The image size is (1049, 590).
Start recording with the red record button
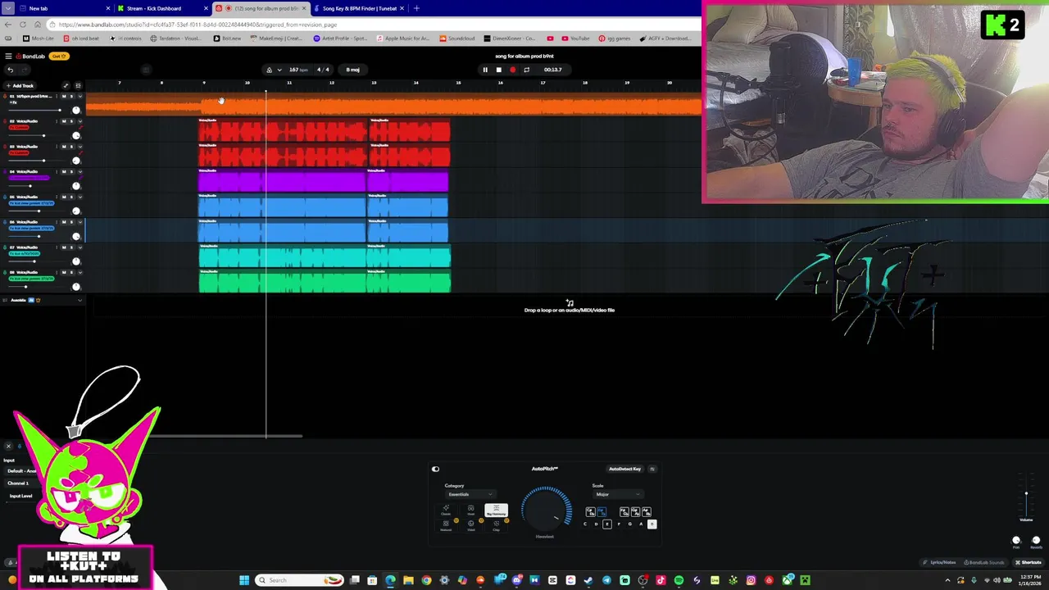[512, 70]
